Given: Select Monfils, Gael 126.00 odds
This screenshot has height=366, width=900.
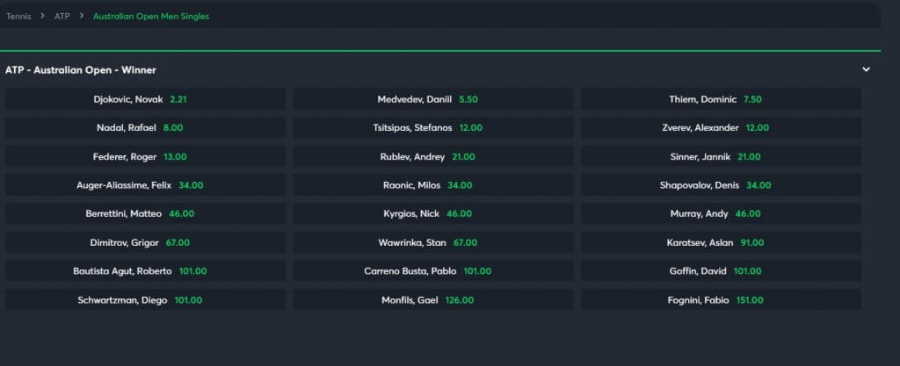Looking at the screenshot, I should click(x=432, y=299).
